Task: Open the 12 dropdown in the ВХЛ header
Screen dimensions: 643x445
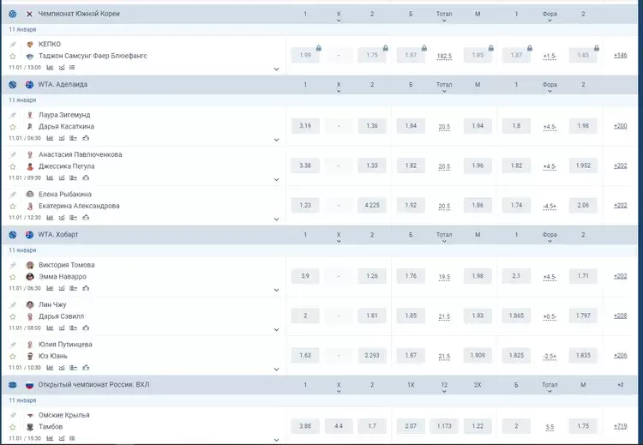Action: [x=444, y=387]
